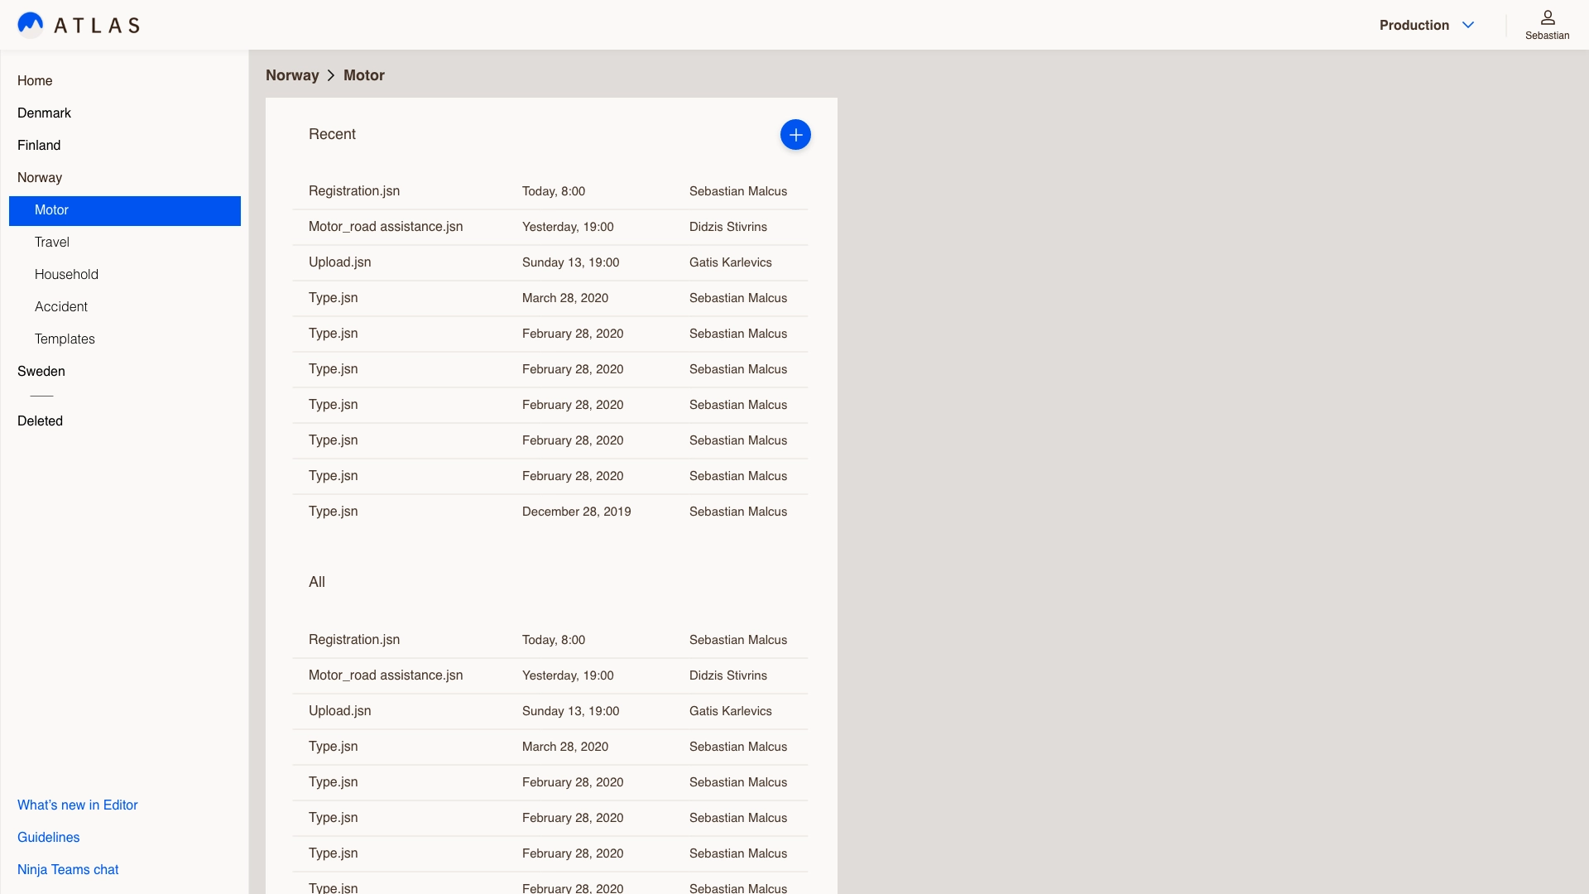This screenshot has height=894, width=1589.
Task: Open Ninja Teams chat link
Action: point(68,869)
